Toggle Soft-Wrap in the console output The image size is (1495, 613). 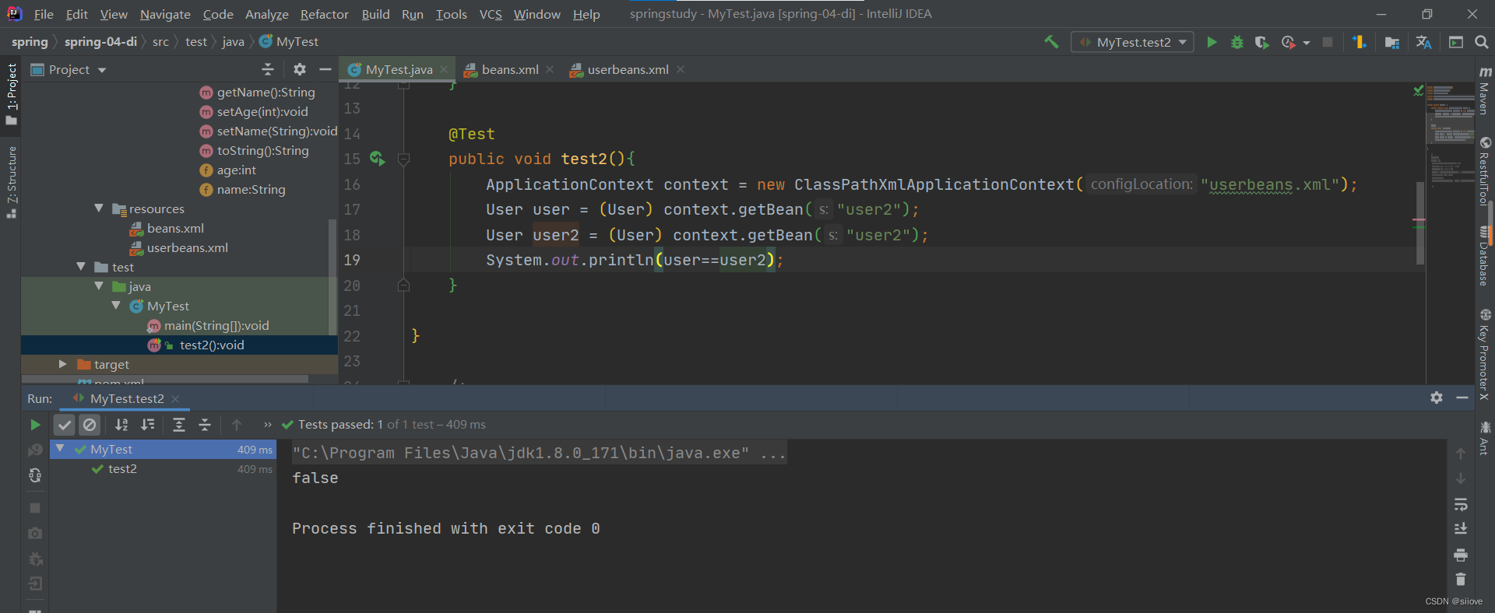pyautogui.click(x=1461, y=504)
